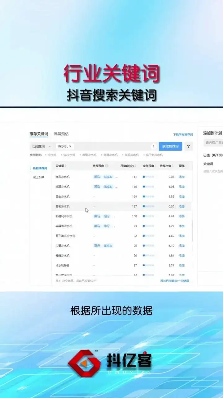Viewport: 223px width, 398px height.
Task: Click competition bar in 冷水机静音 row
Action: (x=148, y=266)
